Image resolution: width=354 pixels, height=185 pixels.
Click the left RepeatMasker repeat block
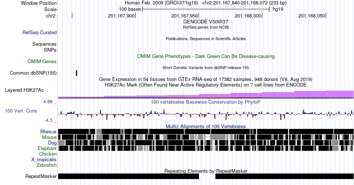point(129,176)
